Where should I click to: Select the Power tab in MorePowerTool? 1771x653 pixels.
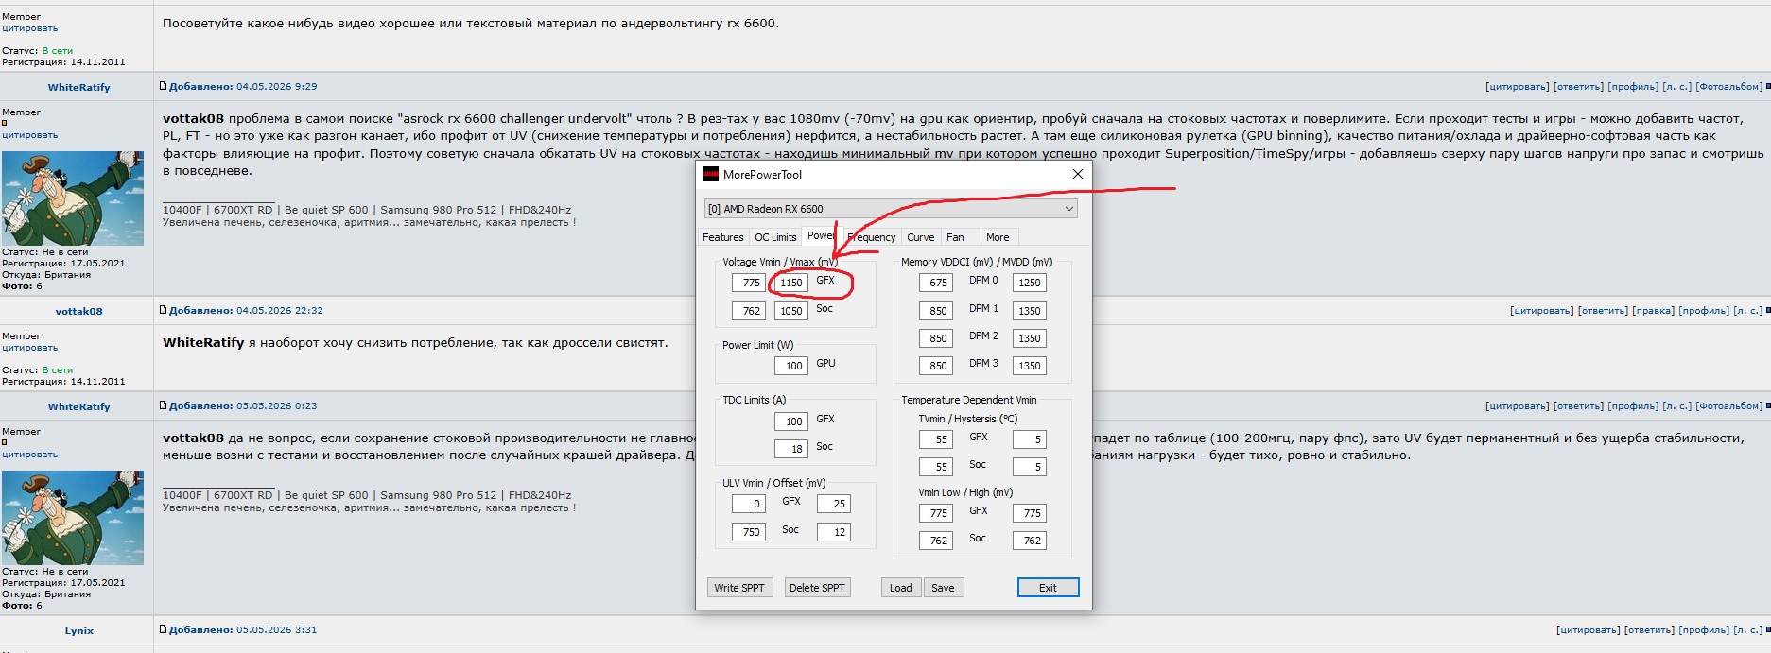[x=821, y=236]
